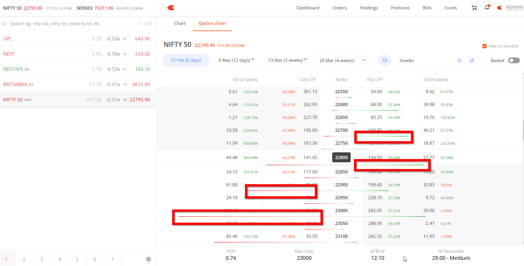524x266 pixels.
Task: Select the 13 Mar (3 weeks) expiry
Action: click(288, 60)
